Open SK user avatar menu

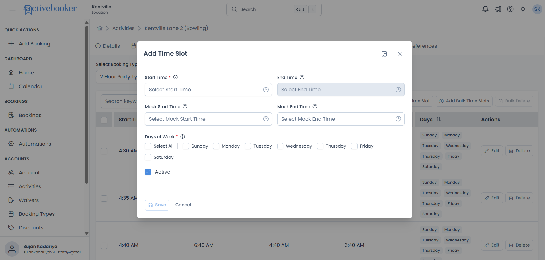[537, 9]
